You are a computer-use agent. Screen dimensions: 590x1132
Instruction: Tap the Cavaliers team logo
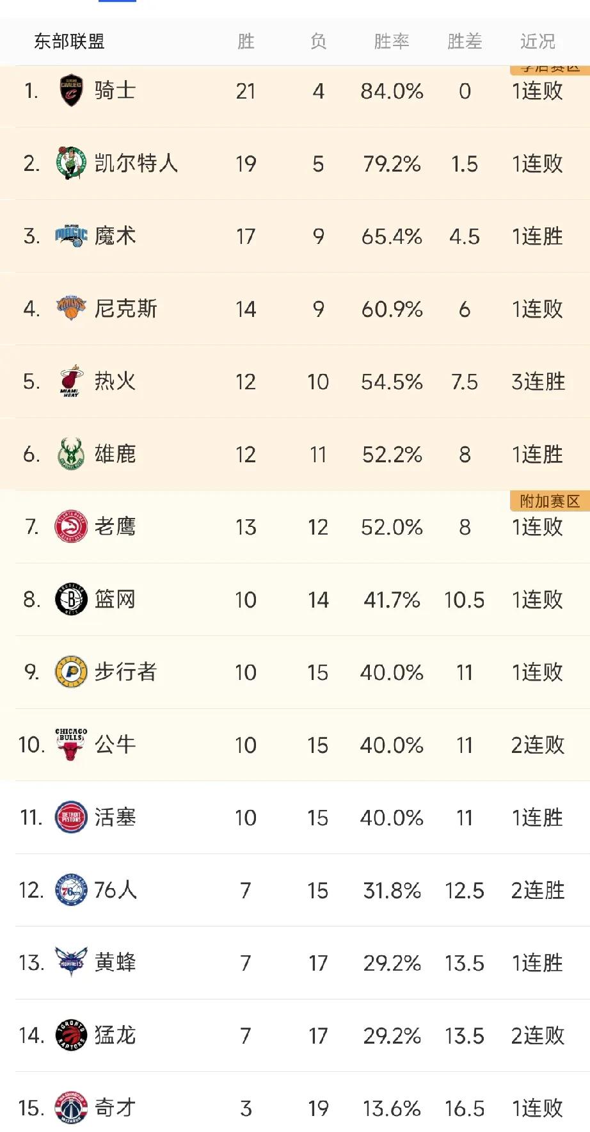(x=71, y=90)
